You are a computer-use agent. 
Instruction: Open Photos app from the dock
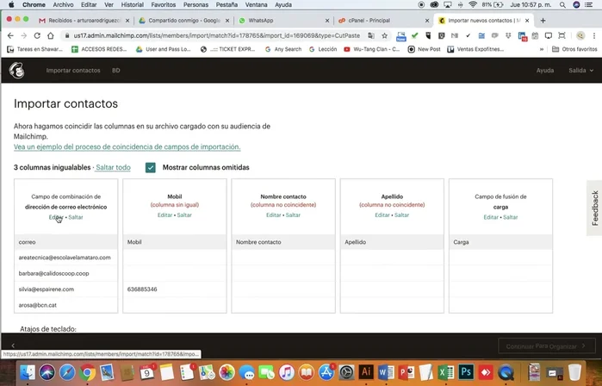[227, 372]
